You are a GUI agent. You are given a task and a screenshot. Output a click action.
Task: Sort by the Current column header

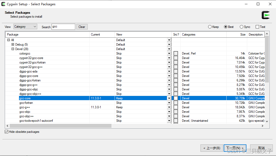pyautogui.click(x=102, y=35)
